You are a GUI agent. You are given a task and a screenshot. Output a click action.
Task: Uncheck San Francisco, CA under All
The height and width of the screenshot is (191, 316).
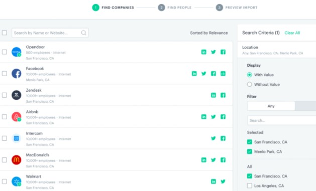[250, 176]
